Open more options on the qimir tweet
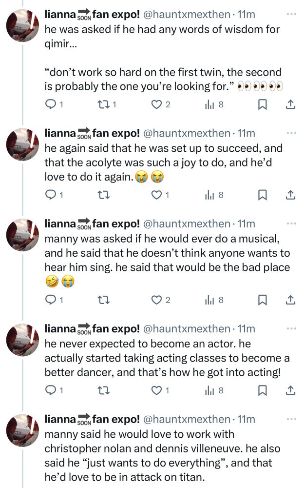This screenshot has width=304, height=488. (x=291, y=14)
